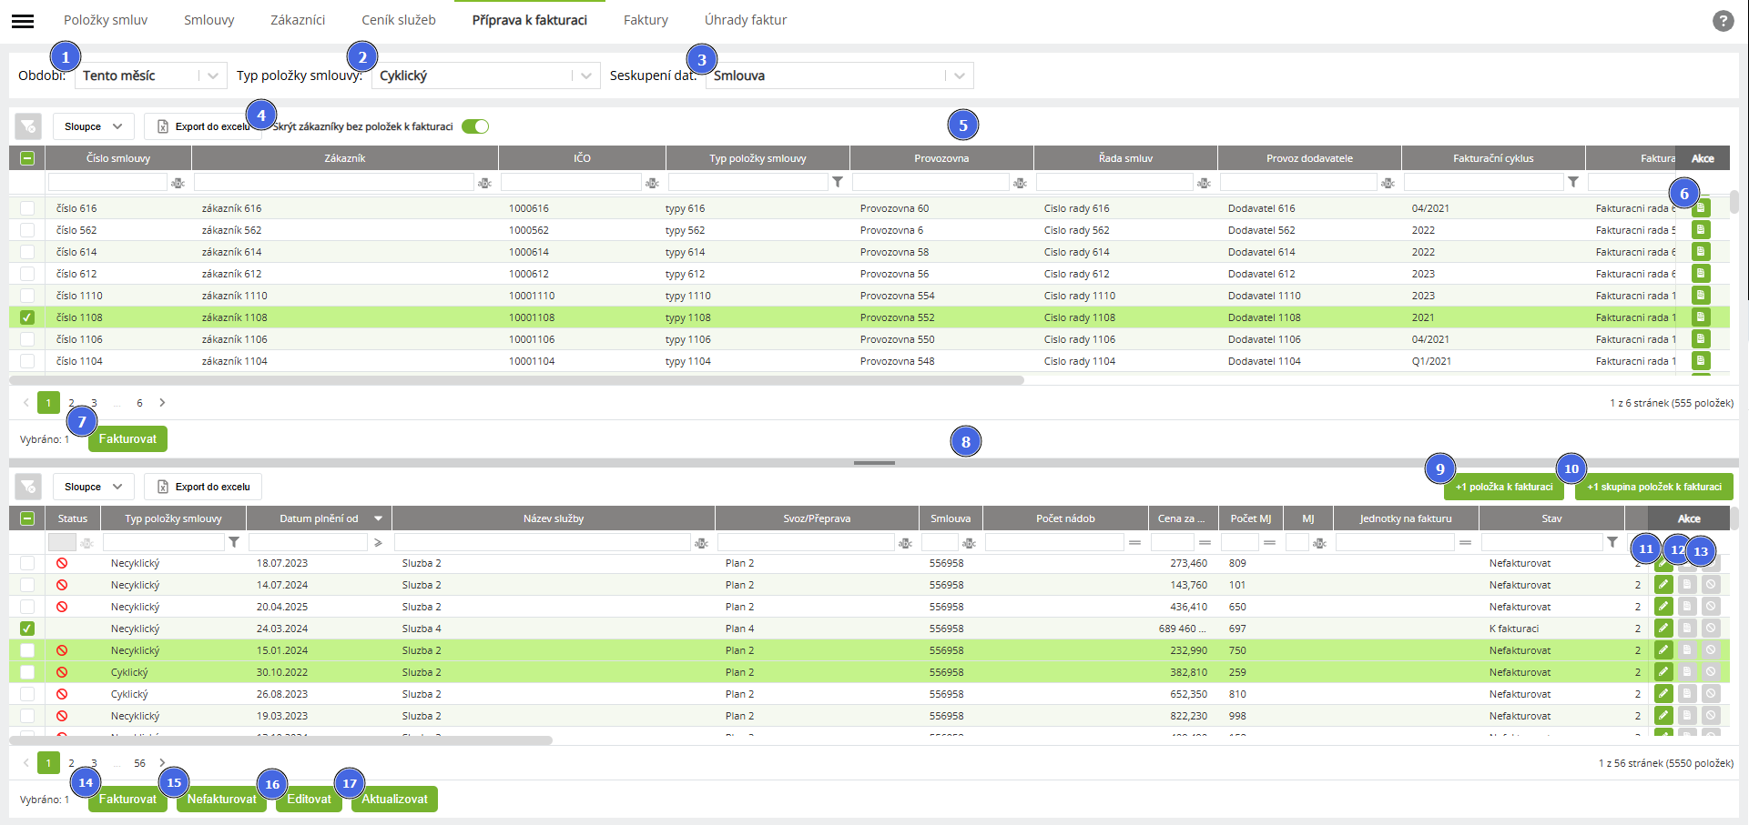Toggle Skrýt zákazníky bez položek k fakturaci
This screenshot has height=825, width=1749.
474,126
